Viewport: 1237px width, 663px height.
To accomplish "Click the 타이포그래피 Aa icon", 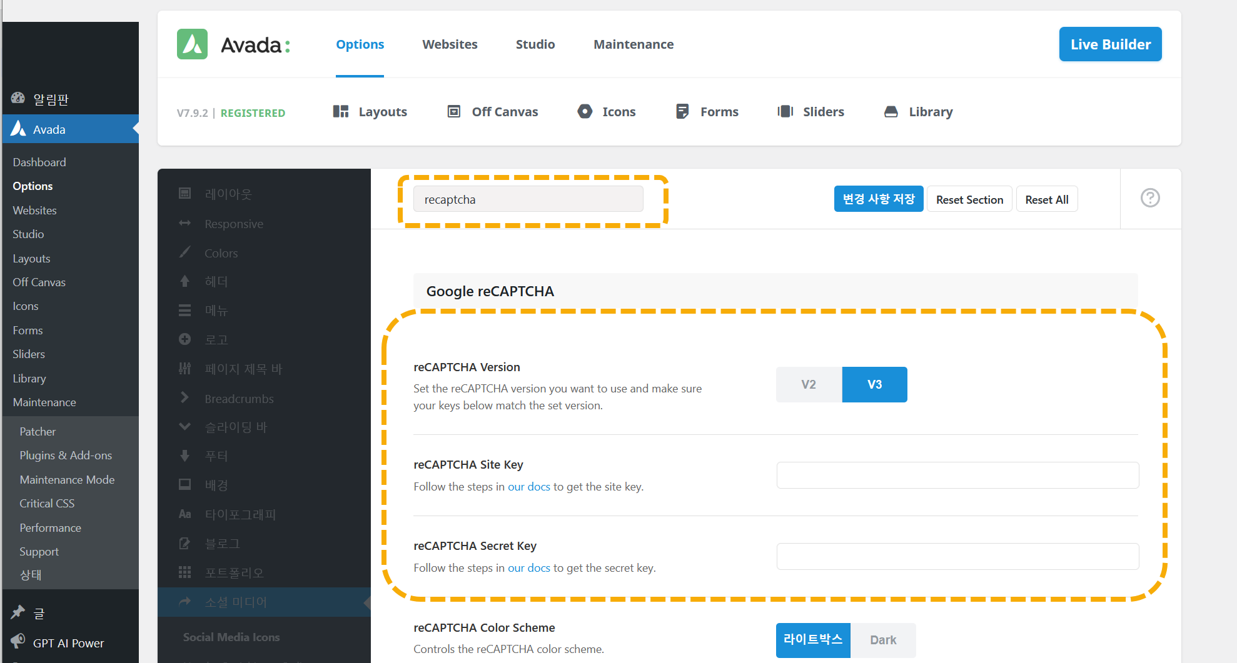I will (184, 514).
